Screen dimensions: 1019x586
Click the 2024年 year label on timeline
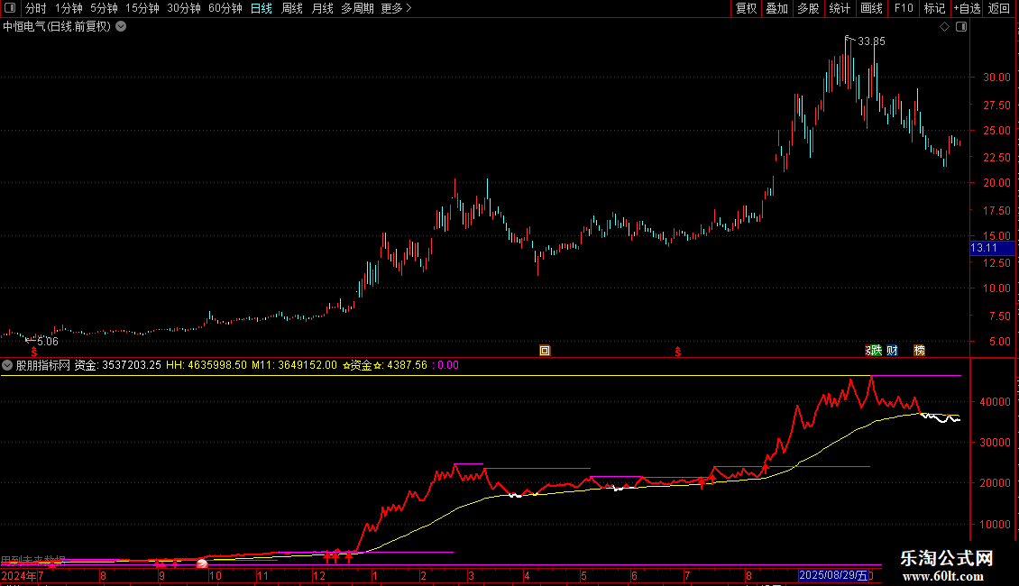coord(19,575)
